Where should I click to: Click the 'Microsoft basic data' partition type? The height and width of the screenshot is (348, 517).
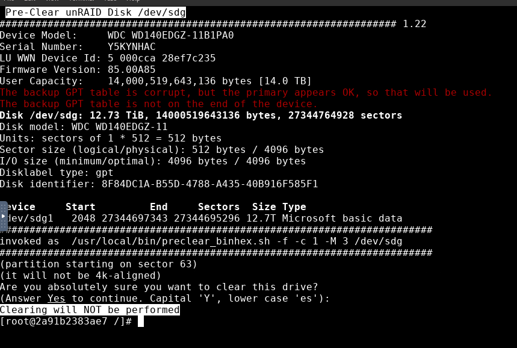tap(342, 219)
